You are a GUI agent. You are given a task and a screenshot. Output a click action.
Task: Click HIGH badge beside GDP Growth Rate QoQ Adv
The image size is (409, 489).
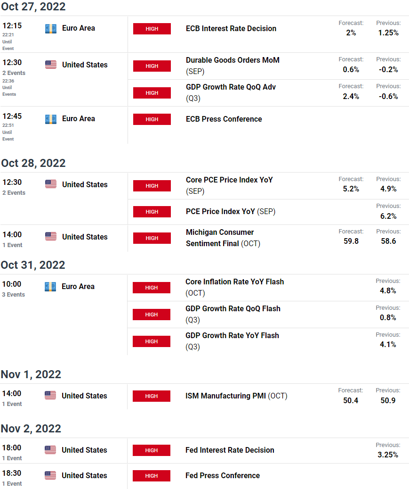(x=152, y=93)
